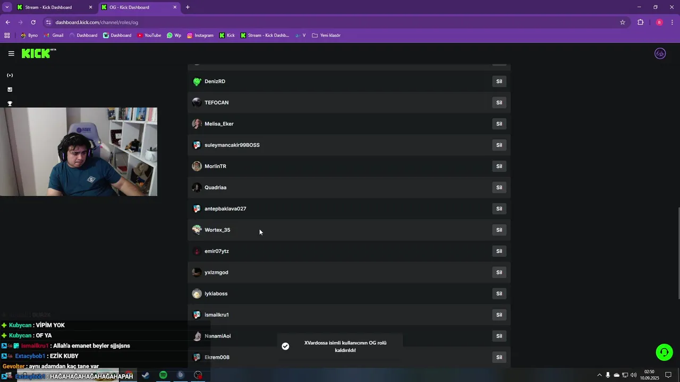Open the analytics icon in sidebar
680x382 pixels.
[x=10, y=90]
